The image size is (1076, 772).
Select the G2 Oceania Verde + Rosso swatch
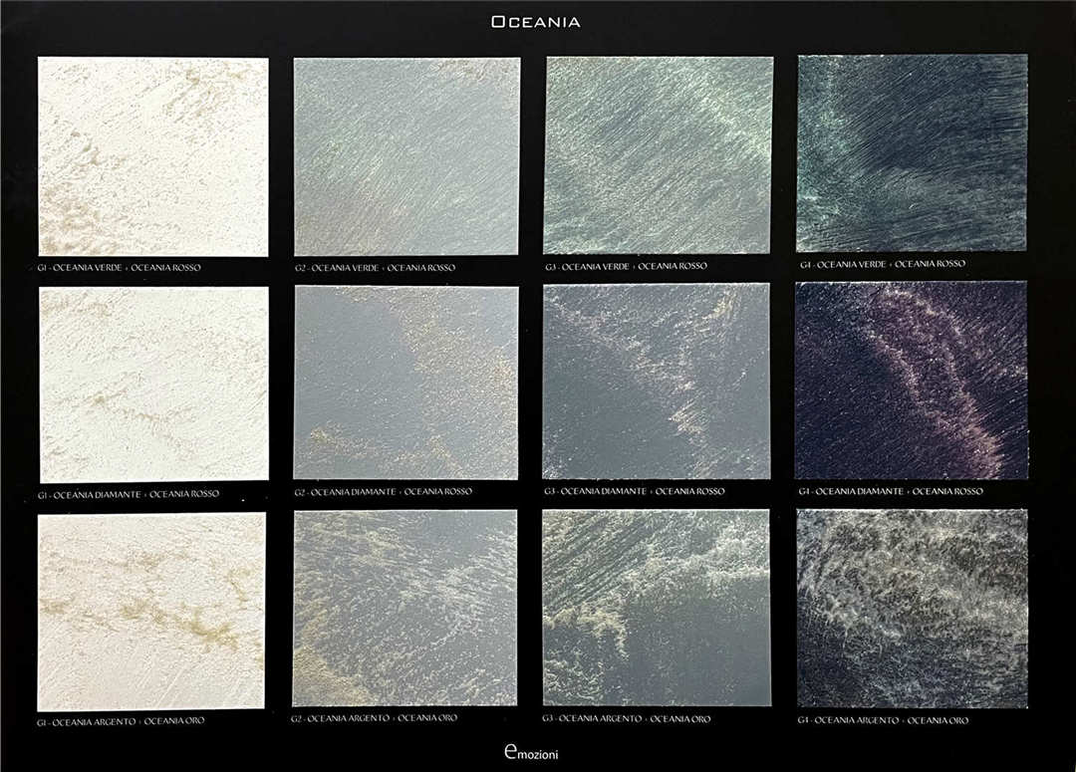pyautogui.click(x=406, y=156)
